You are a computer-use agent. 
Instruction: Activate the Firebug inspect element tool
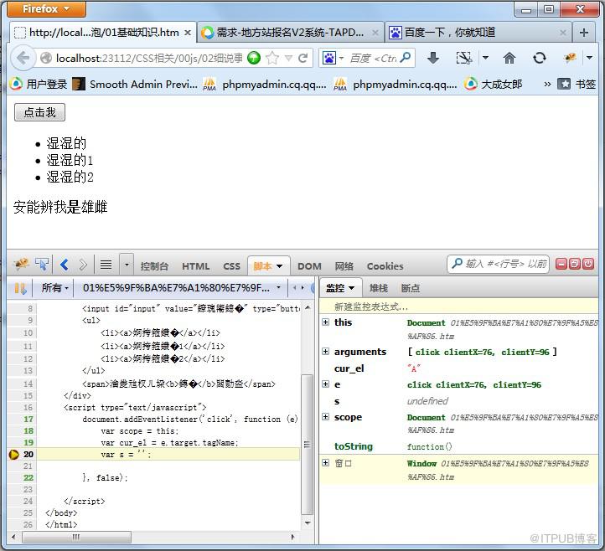click(x=42, y=265)
